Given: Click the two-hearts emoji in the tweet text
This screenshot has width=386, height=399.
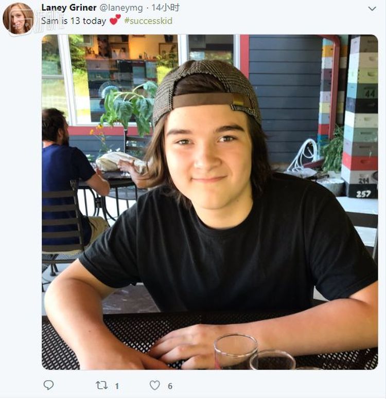Looking at the screenshot, I should [x=115, y=20].
